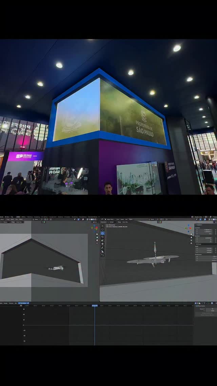Viewport: 217px width, 386px height.
Task: Open Object Mode dropdown in right viewport
Action: click(110, 220)
